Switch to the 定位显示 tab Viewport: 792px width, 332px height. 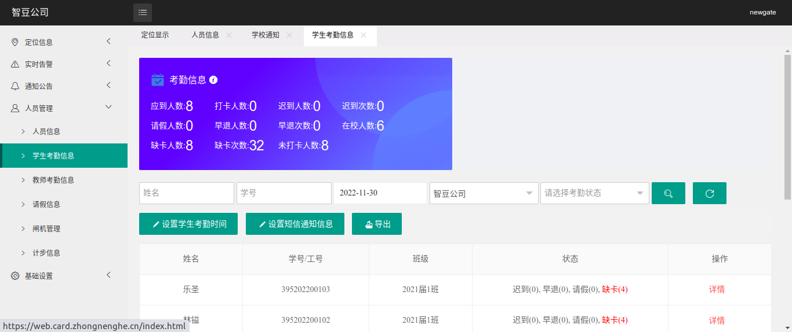pyautogui.click(x=155, y=35)
